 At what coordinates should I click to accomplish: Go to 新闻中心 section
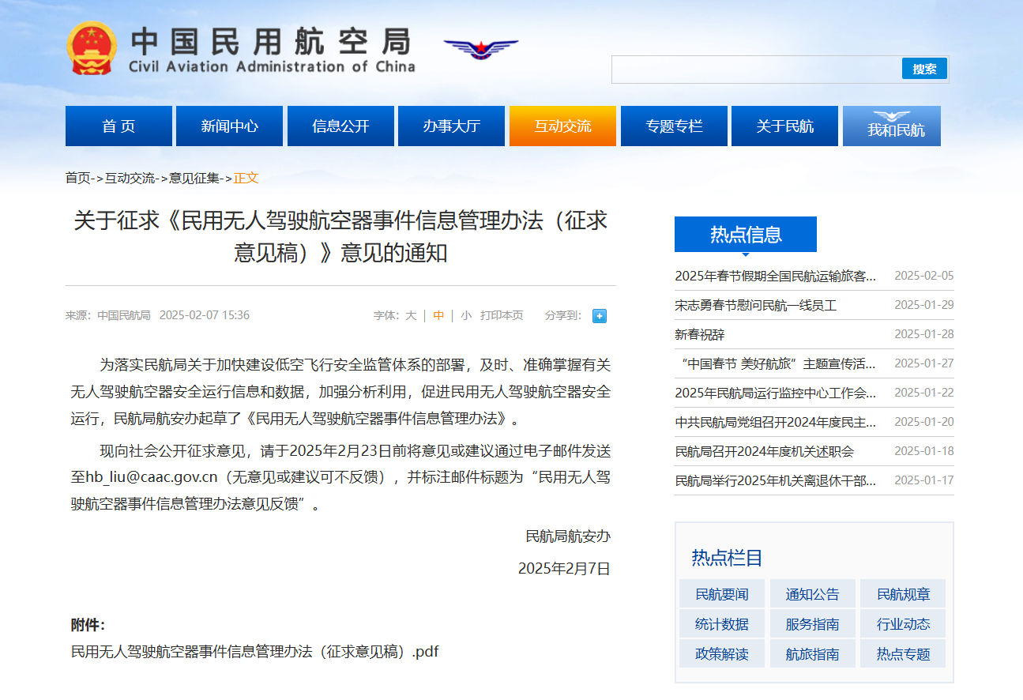coord(229,126)
